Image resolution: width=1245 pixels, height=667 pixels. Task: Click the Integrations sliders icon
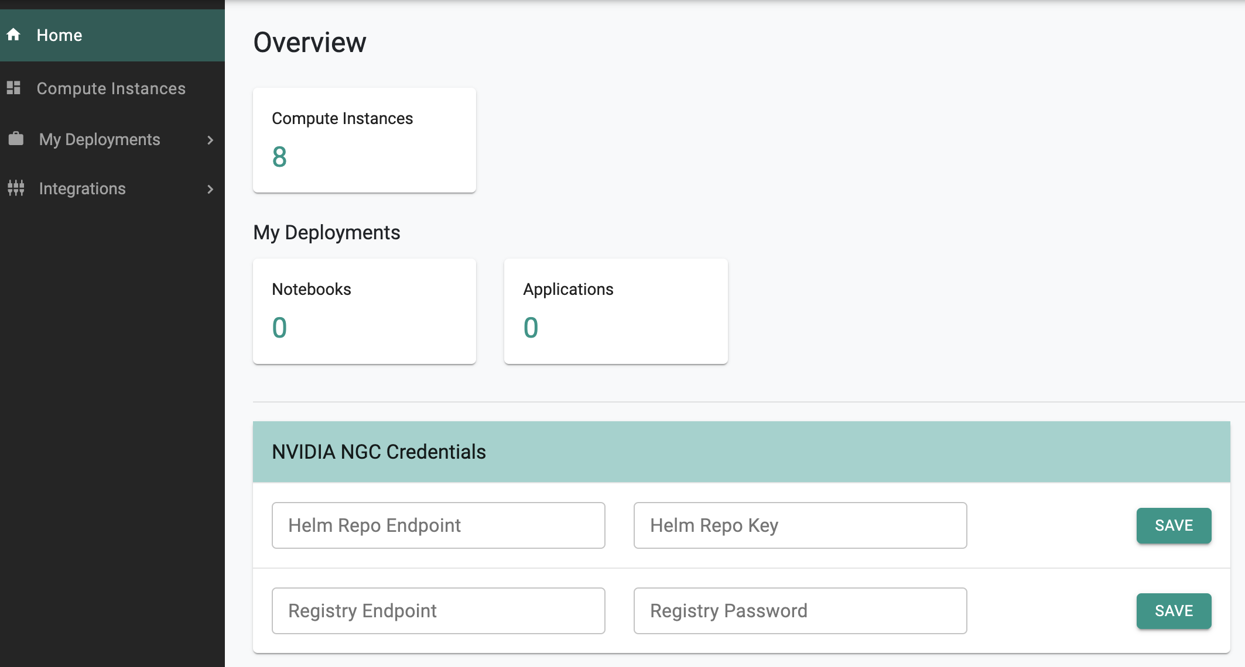(16, 188)
